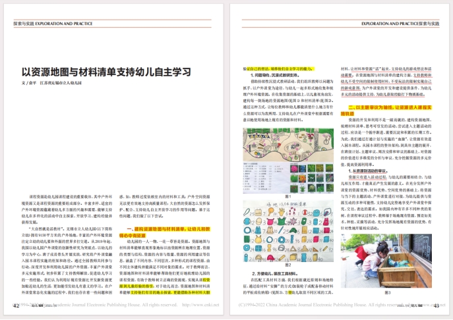Click the plant photo grid under the map

(x=311, y=178)
